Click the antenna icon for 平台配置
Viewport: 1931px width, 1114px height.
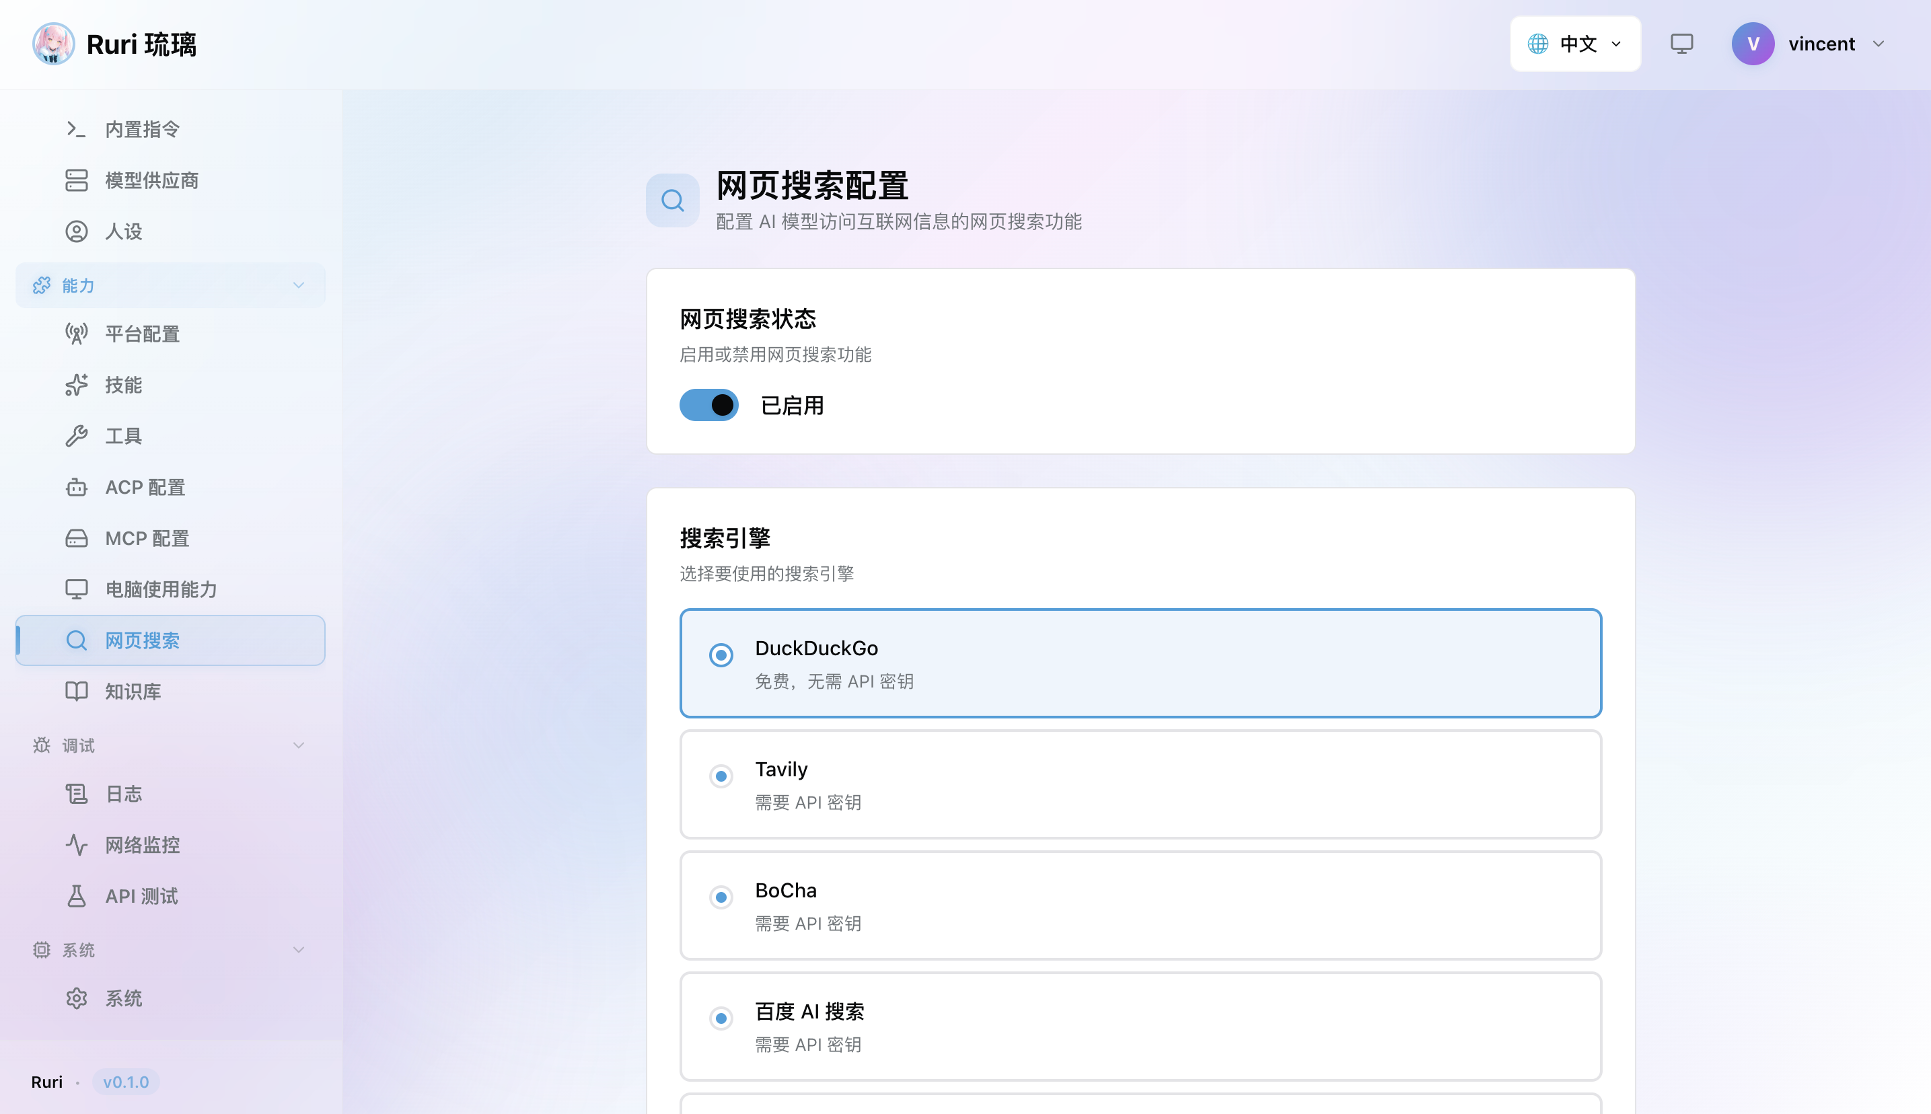[x=77, y=334]
